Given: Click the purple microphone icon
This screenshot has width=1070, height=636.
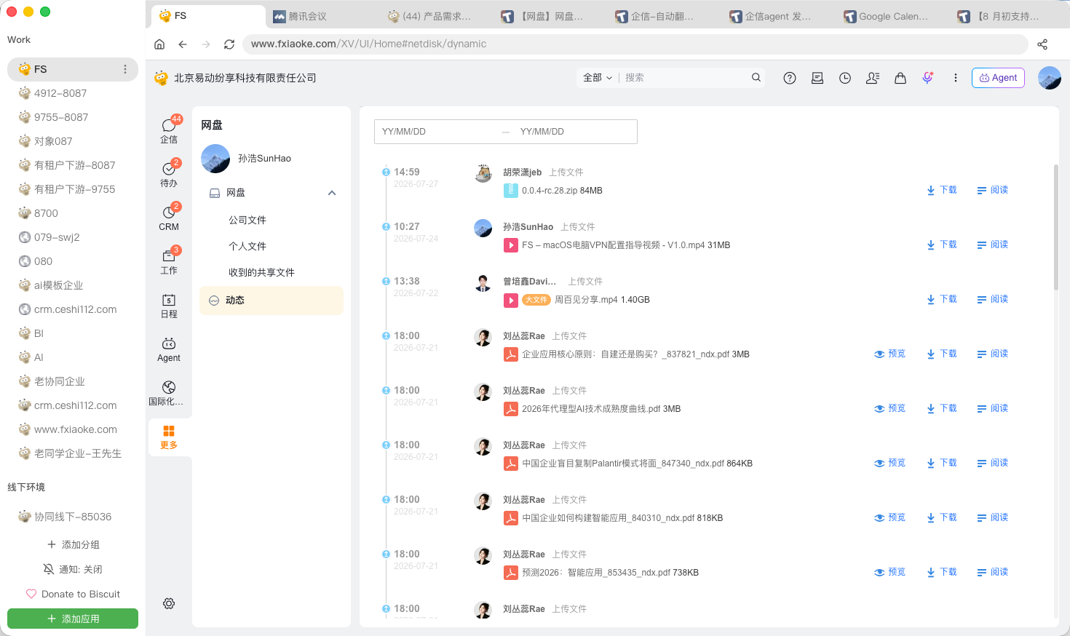Looking at the screenshot, I should [927, 78].
